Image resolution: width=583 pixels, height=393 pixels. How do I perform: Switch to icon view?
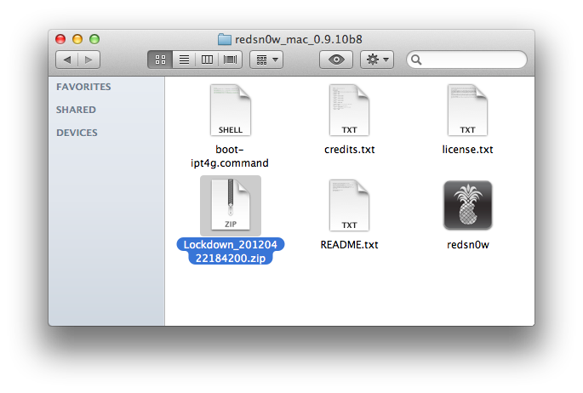tap(160, 60)
